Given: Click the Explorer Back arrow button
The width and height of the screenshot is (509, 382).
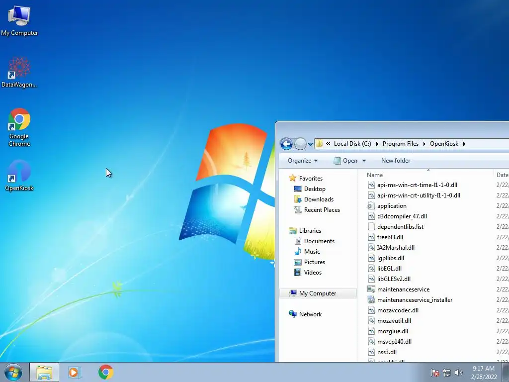Looking at the screenshot, I should point(286,144).
